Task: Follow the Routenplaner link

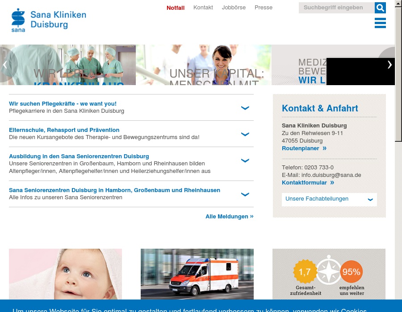Action: (304, 148)
